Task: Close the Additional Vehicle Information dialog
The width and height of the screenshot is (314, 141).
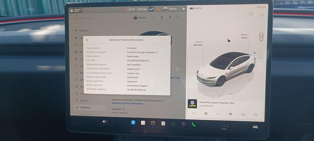Action: click(87, 40)
